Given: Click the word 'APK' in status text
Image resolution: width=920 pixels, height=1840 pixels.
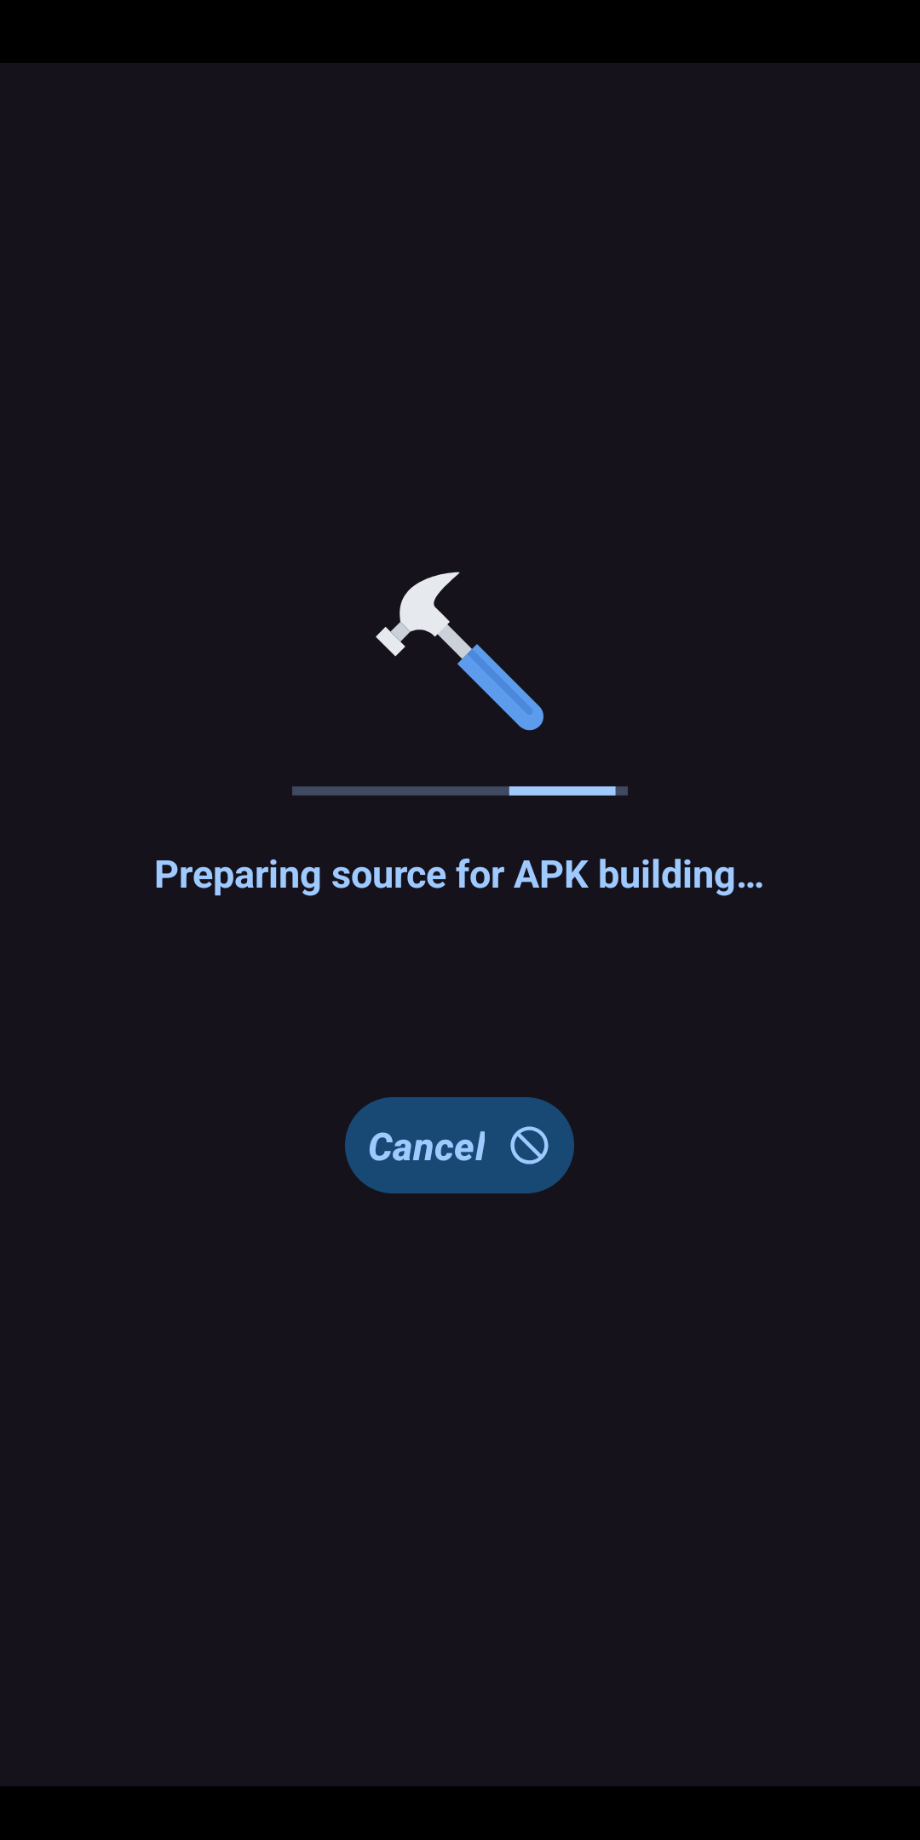Looking at the screenshot, I should [551, 875].
